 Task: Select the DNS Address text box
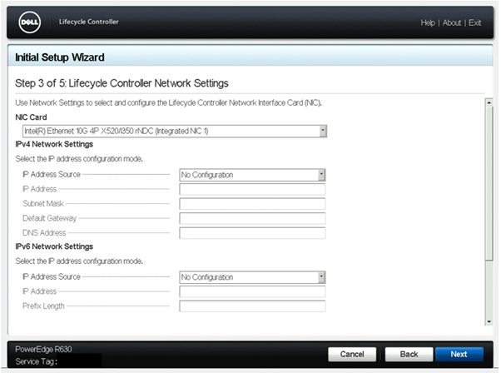click(251, 233)
